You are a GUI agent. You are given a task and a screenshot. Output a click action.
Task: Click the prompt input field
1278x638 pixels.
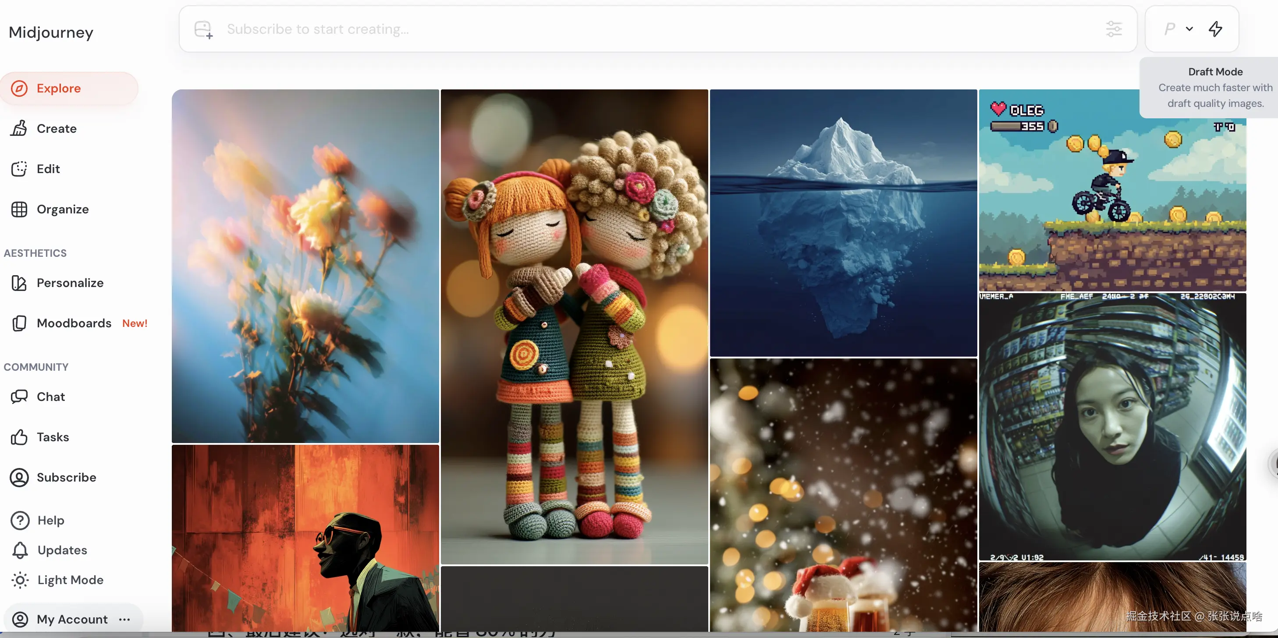click(645, 29)
